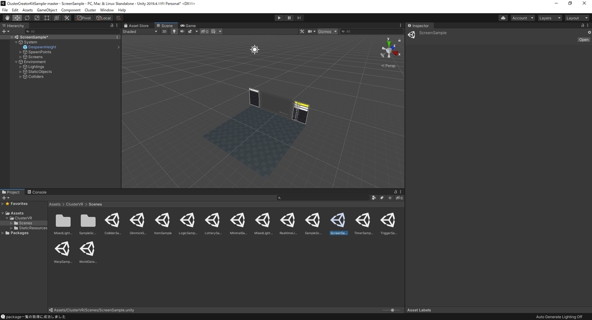Open the Hierarchy create plus dropdown
This screenshot has width=592, height=320.
pyautogui.click(x=5, y=32)
